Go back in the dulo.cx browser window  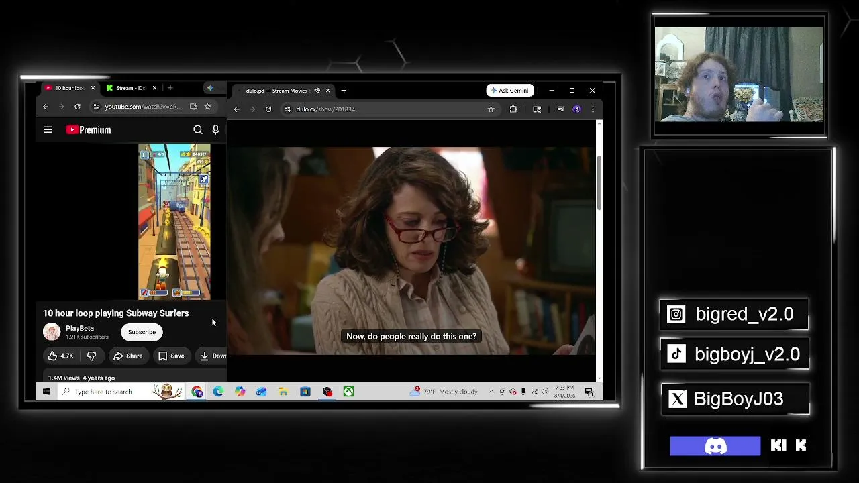click(x=236, y=109)
